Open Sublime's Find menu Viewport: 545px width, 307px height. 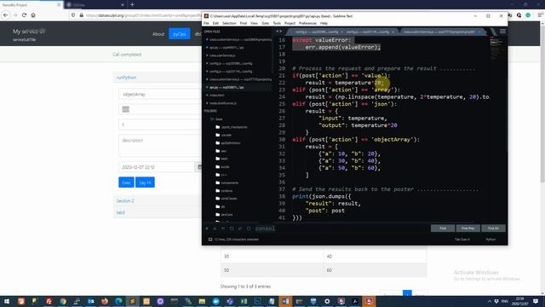click(244, 23)
